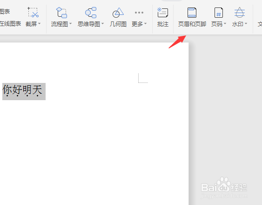Insert a geometry diagram (几何图) icon
This screenshot has height=205, width=262.
(118, 13)
